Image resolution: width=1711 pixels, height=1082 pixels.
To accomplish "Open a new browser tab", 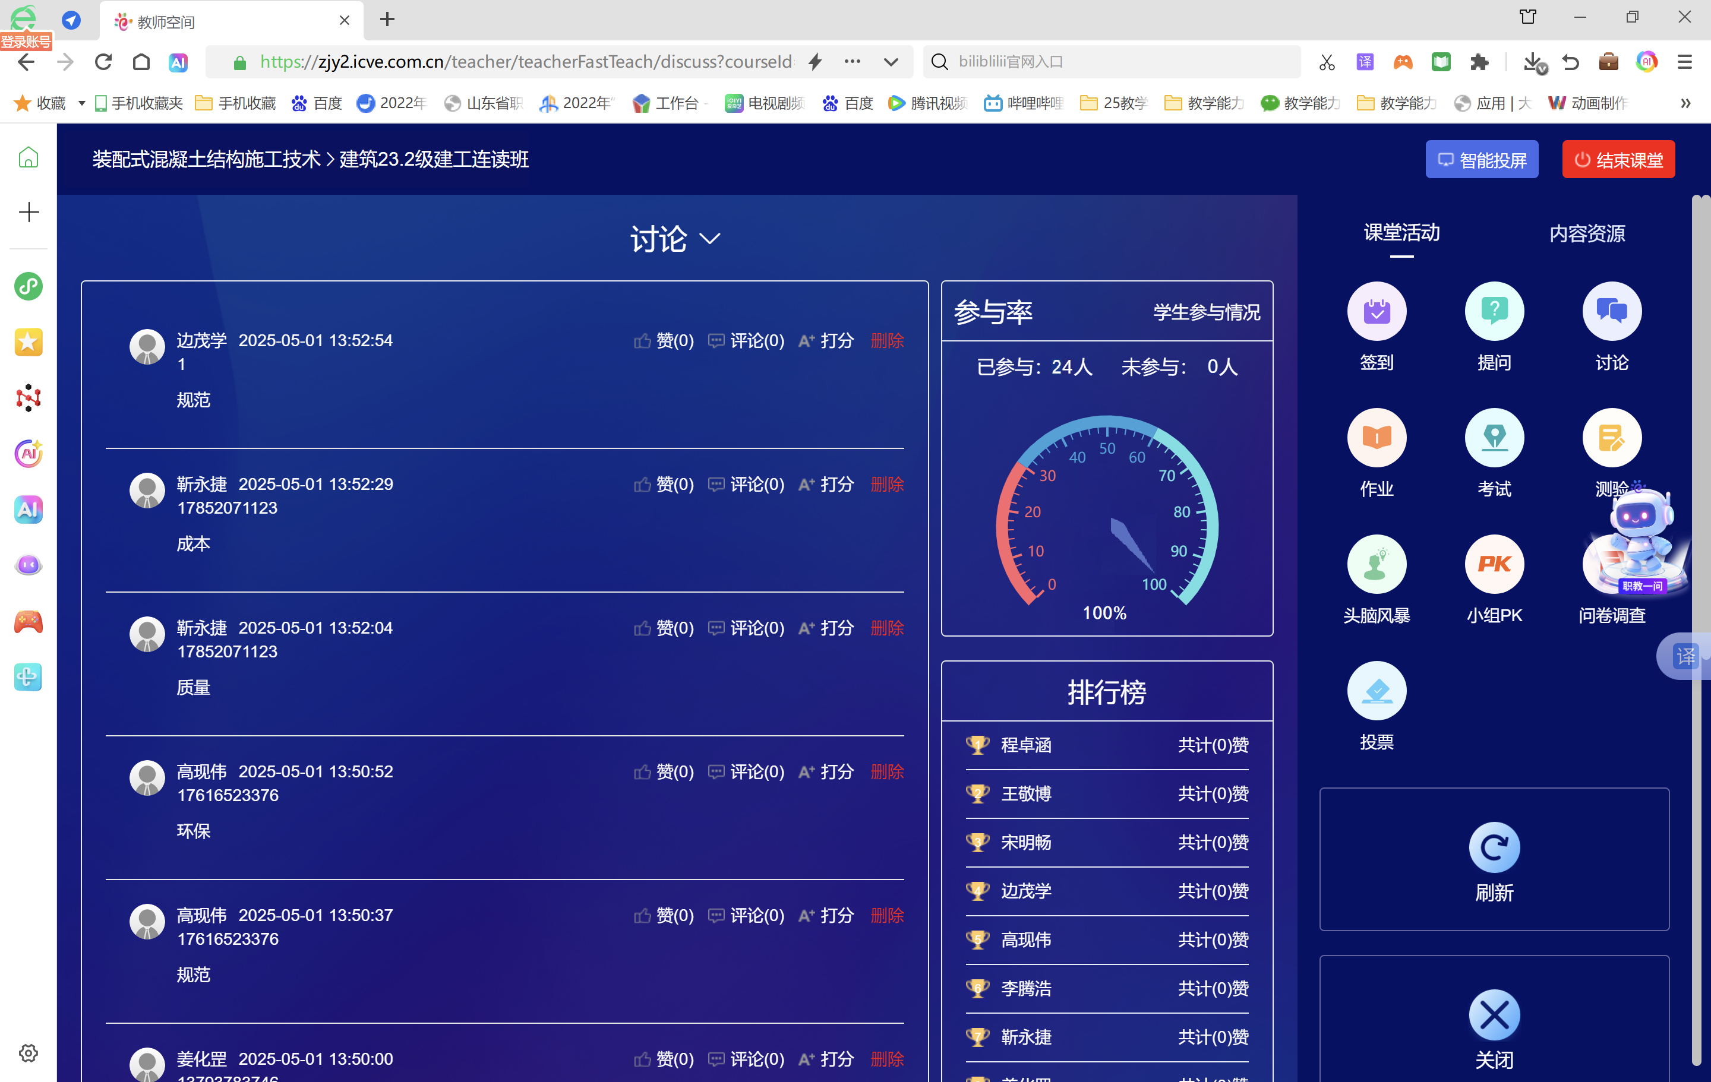I will [387, 20].
